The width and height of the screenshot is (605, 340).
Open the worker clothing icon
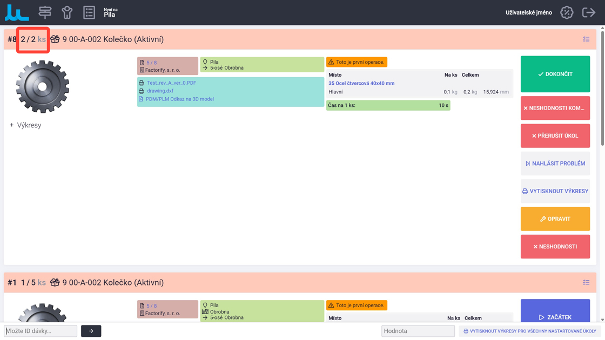click(x=67, y=12)
